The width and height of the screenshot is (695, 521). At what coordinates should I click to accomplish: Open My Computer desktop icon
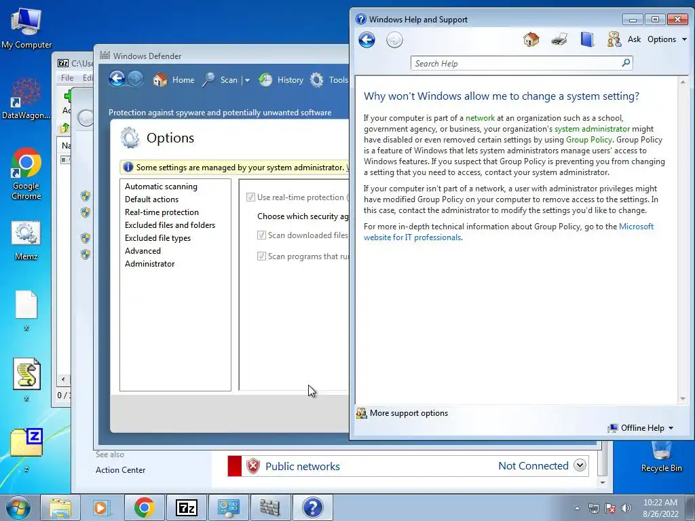point(26,27)
